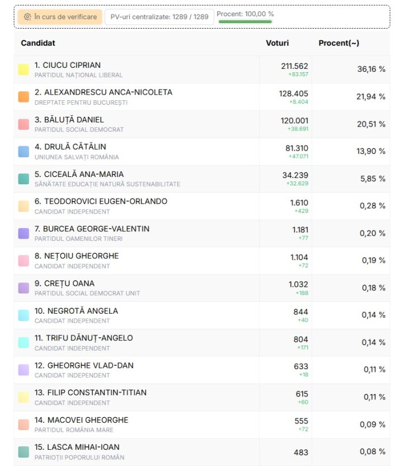Click the vote count 211.562
Image resolution: width=400 pixels, height=466 pixels.
pyautogui.click(x=294, y=66)
